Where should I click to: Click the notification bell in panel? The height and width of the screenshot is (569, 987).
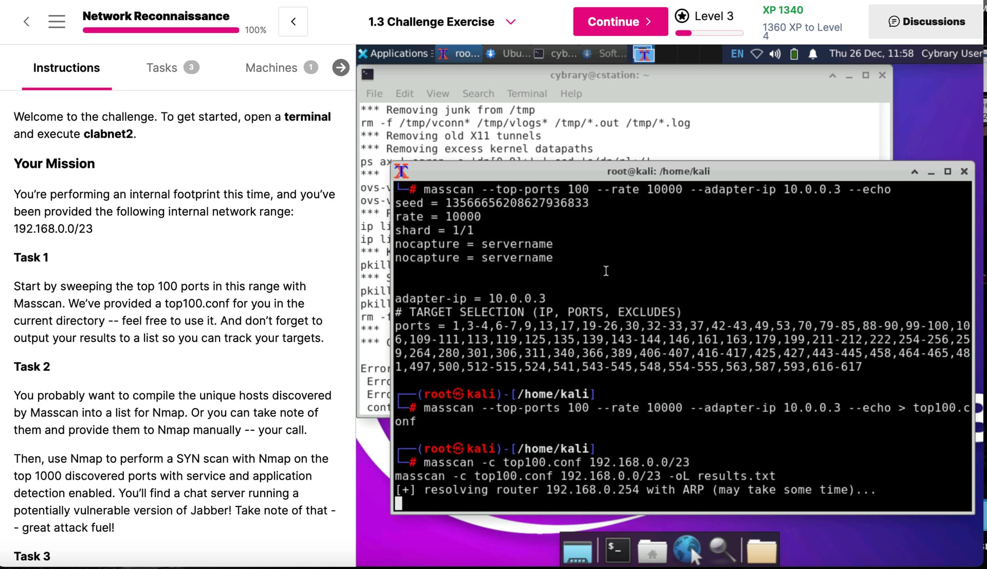click(813, 54)
